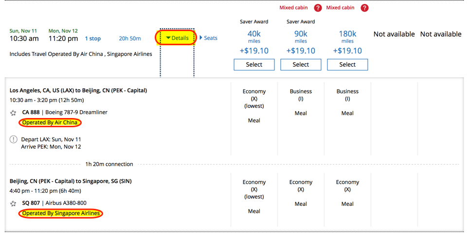Select the 90k miles Saver Award fare
471x237 pixels.
(301, 65)
